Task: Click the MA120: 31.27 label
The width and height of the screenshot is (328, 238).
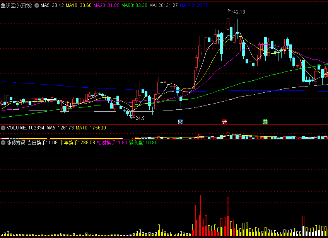Action: (163, 5)
